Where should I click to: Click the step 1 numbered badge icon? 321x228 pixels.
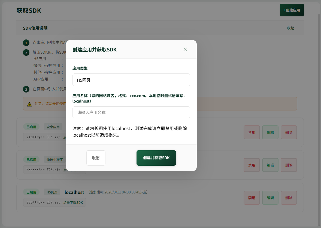tap(26, 43)
